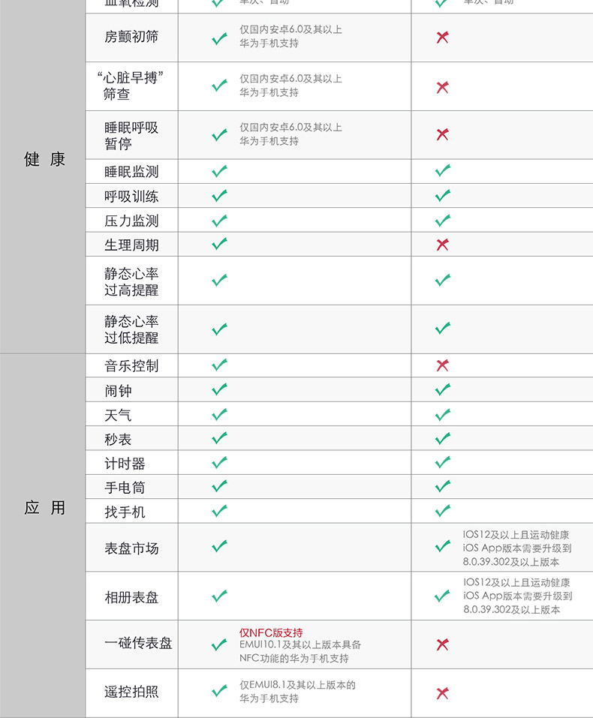Click the red cross in the 遥控拍照 row
This screenshot has width=593, height=718.
coord(442,692)
